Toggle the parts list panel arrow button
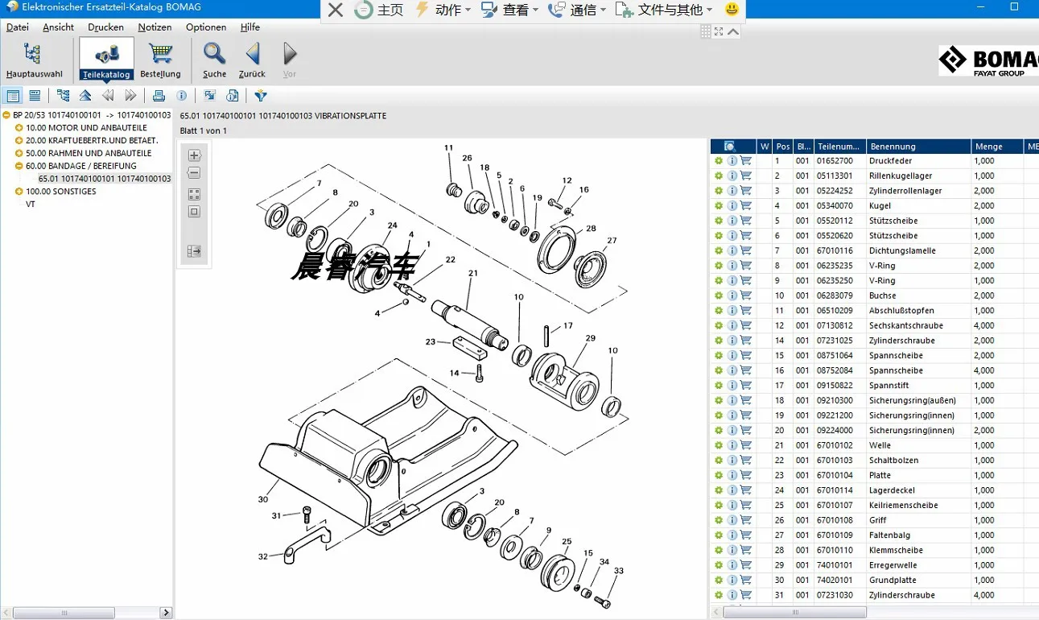This screenshot has width=1039, height=620. 194,251
